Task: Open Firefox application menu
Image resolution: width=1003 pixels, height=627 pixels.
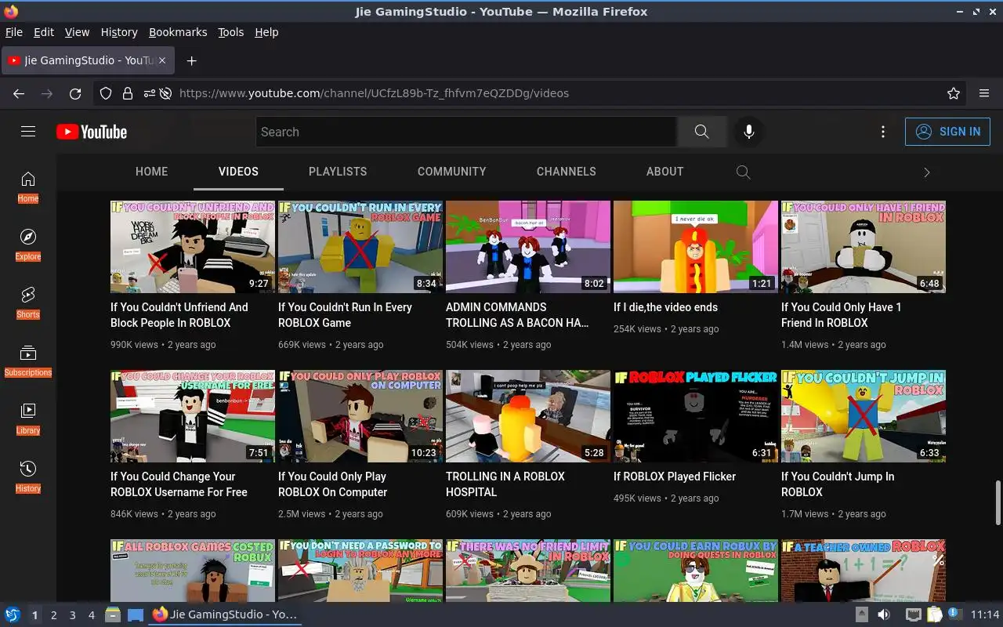Action: pos(984,93)
